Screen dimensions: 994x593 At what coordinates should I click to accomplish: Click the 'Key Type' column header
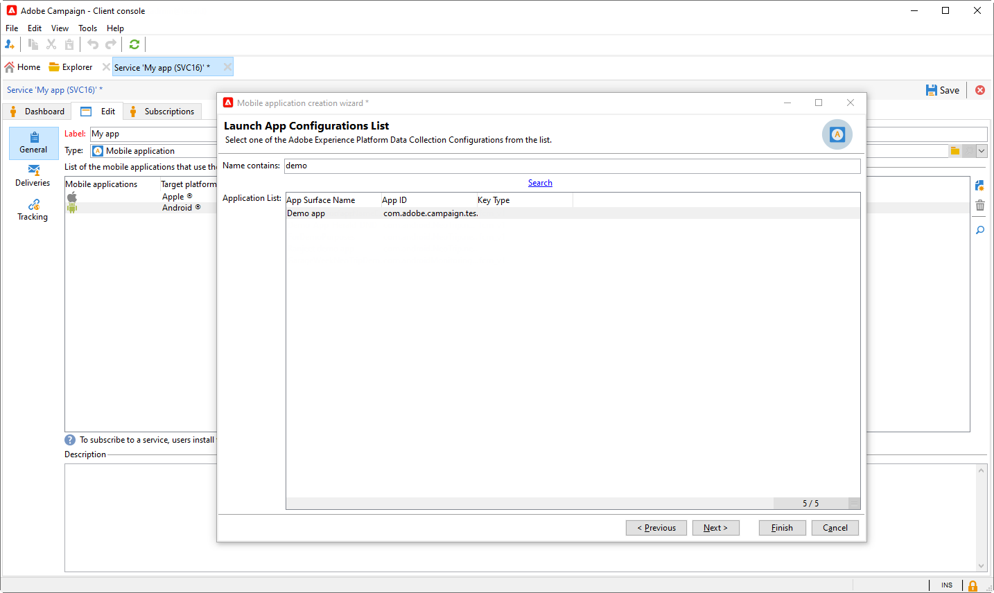click(x=525, y=200)
